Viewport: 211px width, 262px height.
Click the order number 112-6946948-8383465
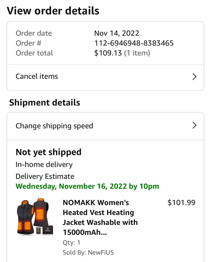pos(134,43)
